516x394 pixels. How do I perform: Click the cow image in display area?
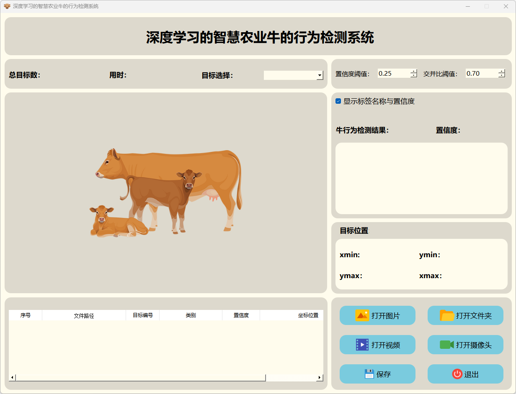[166, 193]
